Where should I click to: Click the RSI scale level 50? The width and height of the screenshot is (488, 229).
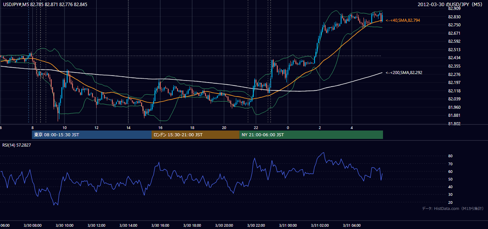pyautogui.click(x=450, y=179)
